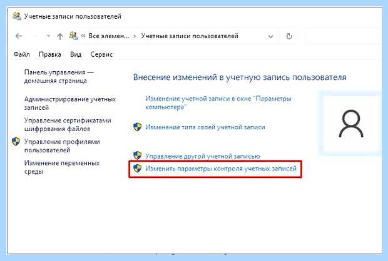Click breadcrumb «Учетные записи пользователей»
Image resolution: width=388 pixels, height=261 pixels.
pyautogui.click(x=190, y=36)
